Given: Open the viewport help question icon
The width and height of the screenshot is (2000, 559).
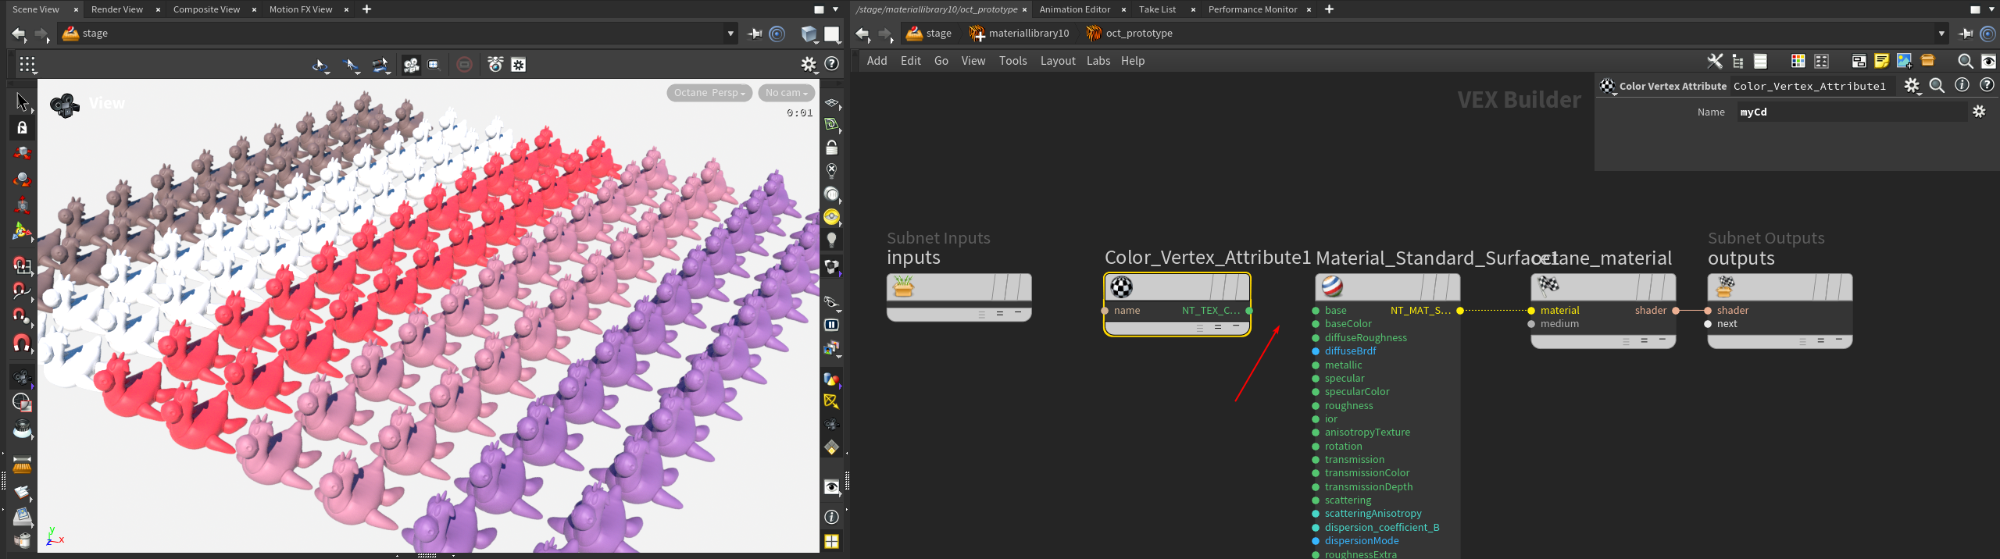Looking at the screenshot, I should [832, 64].
